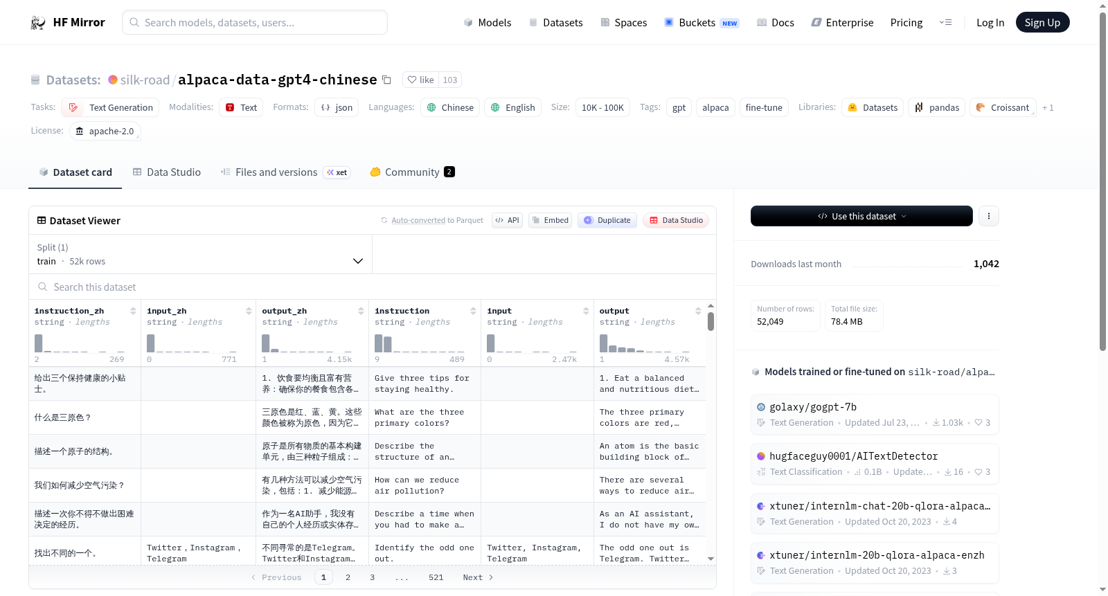The height and width of the screenshot is (596, 1108).
Task: Go to the Next page of rows
Action: [478, 577]
